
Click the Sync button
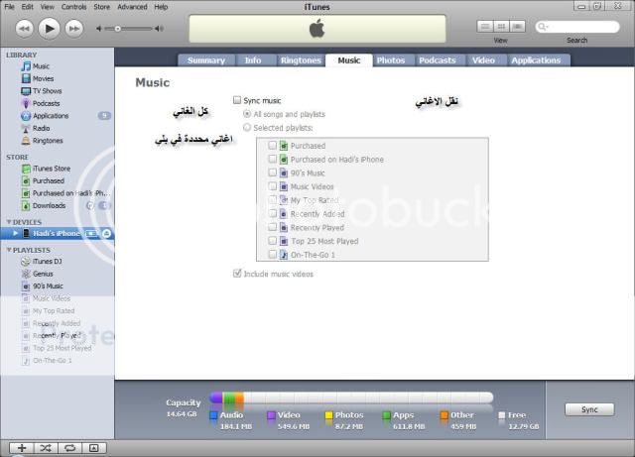589,409
